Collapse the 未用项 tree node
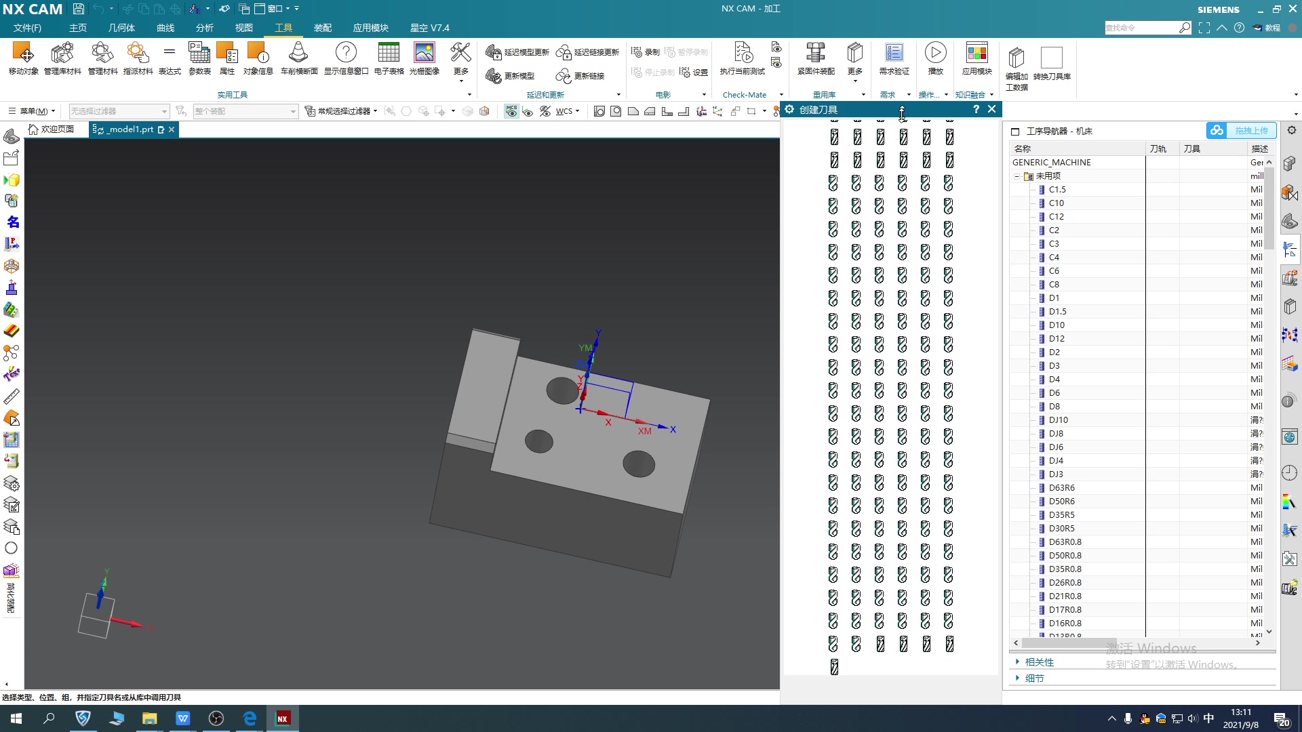 (x=1017, y=176)
